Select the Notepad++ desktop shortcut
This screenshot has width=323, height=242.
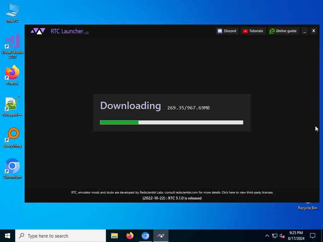click(x=12, y=107)
